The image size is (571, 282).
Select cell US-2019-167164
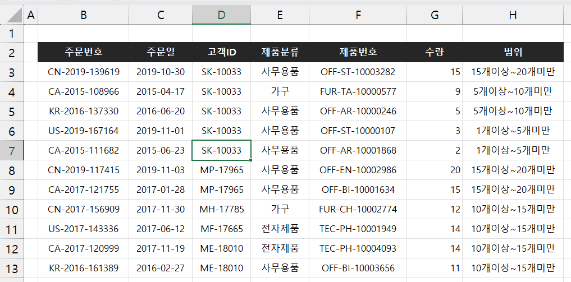click(84, 131)
